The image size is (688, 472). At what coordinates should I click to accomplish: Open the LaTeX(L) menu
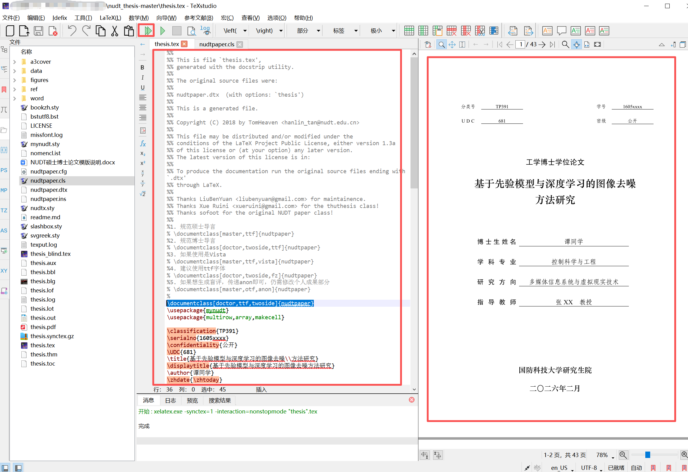tap(110, 18)
